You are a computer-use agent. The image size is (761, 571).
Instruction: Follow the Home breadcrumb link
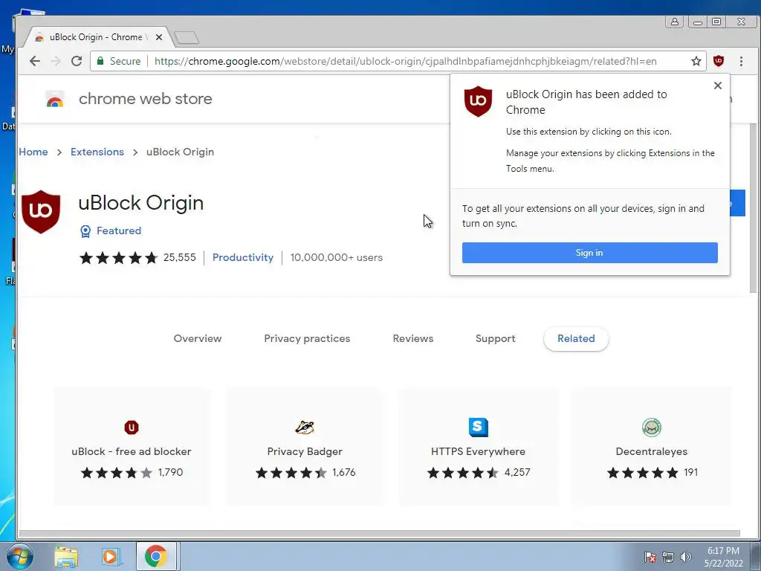33,152
